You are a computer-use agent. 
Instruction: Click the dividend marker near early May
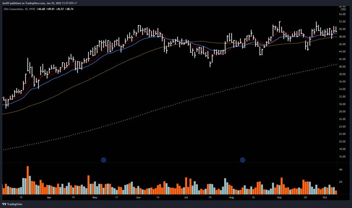coord(103,160)
